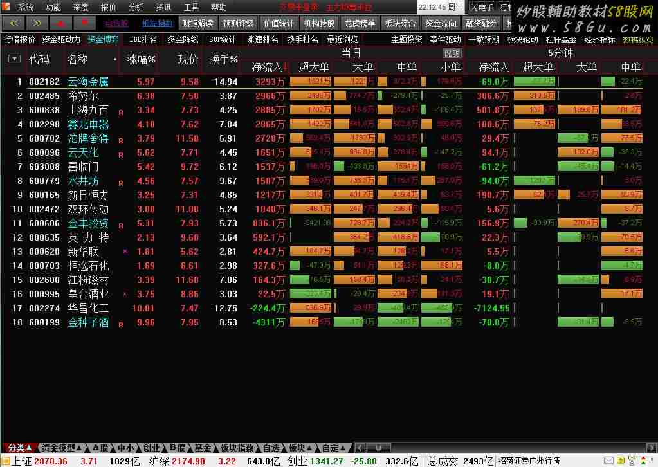Click the yellow note icon in status bar
The image size is (658, 467).
620,461
